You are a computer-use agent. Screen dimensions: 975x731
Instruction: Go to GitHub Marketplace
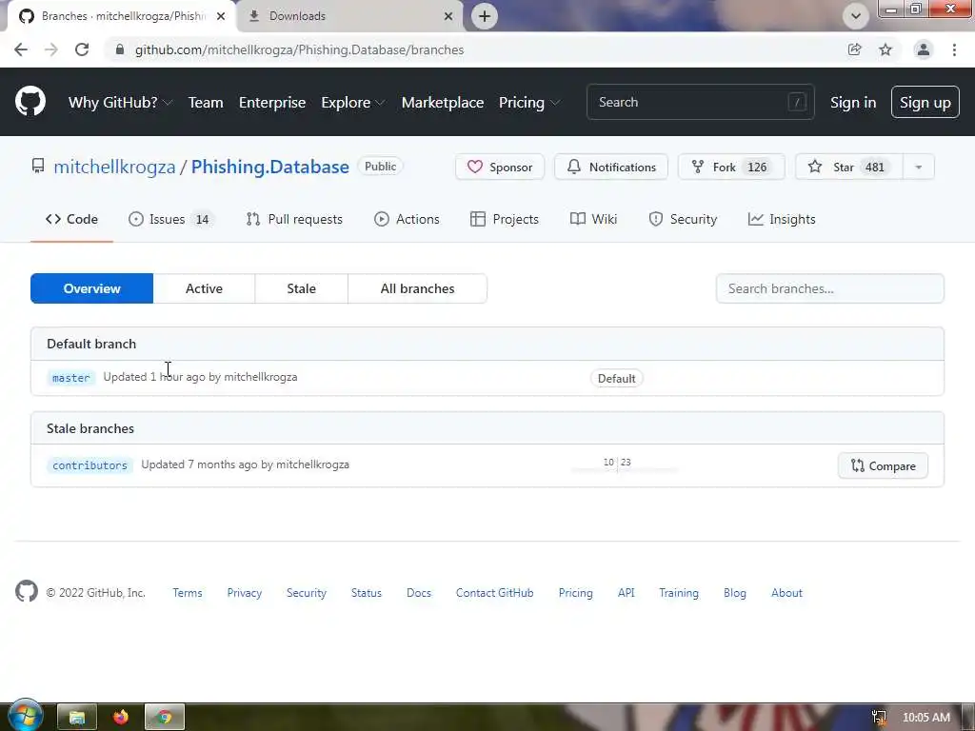[442, 103]
